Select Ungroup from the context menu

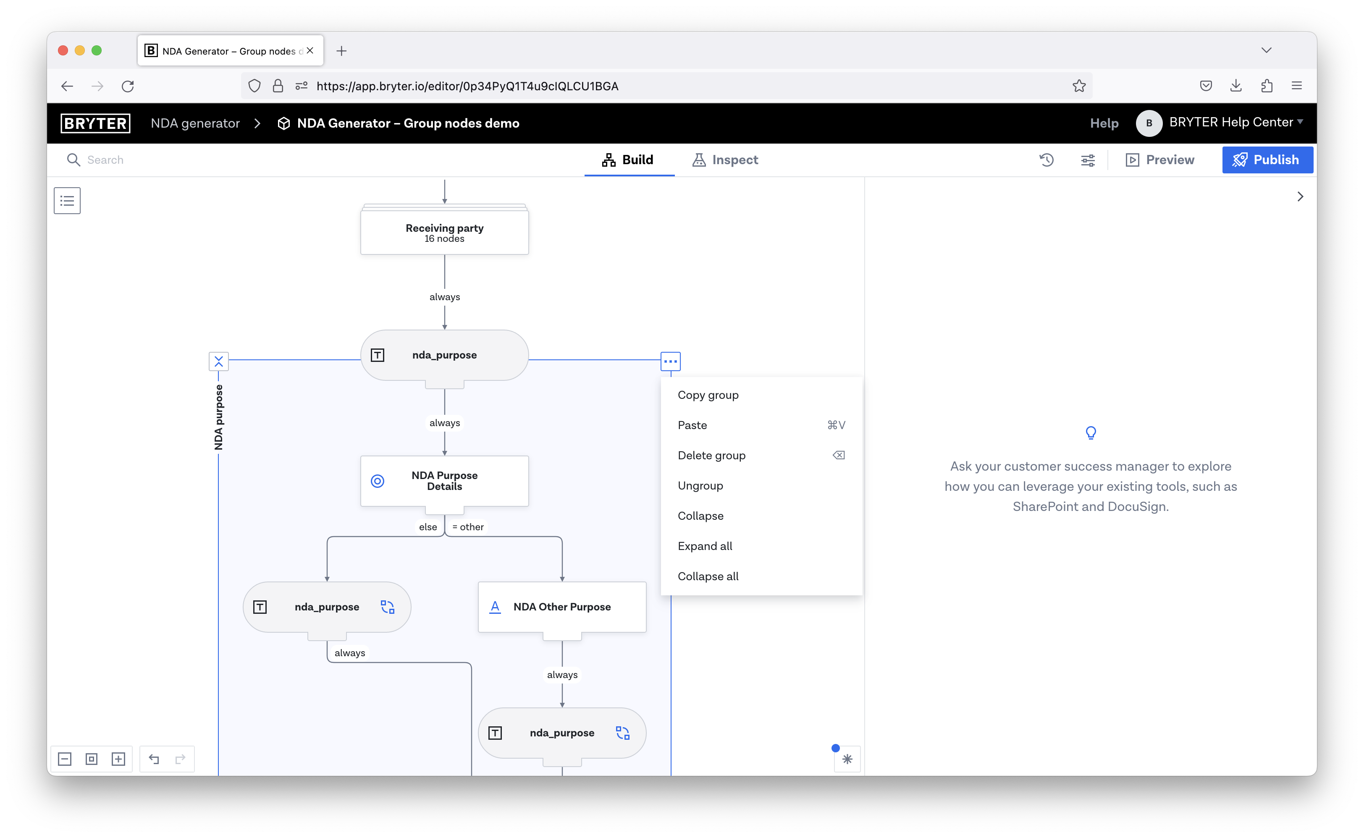pos(700,485)
